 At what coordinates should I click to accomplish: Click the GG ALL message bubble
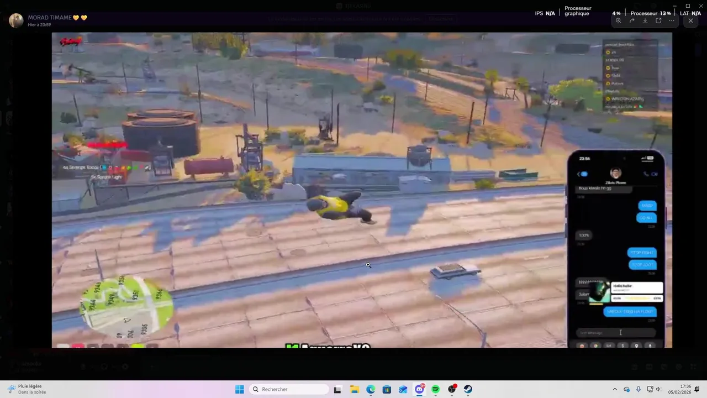[x=646, y=218]
